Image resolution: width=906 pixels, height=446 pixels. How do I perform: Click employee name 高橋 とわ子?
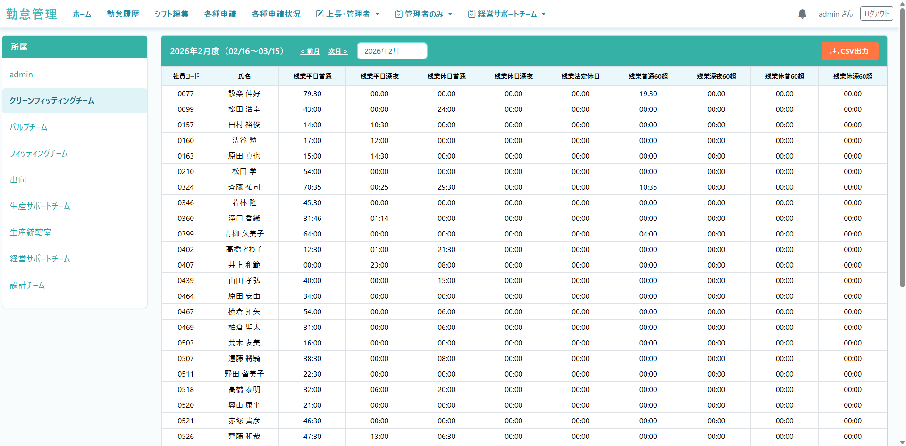point(244,250)
